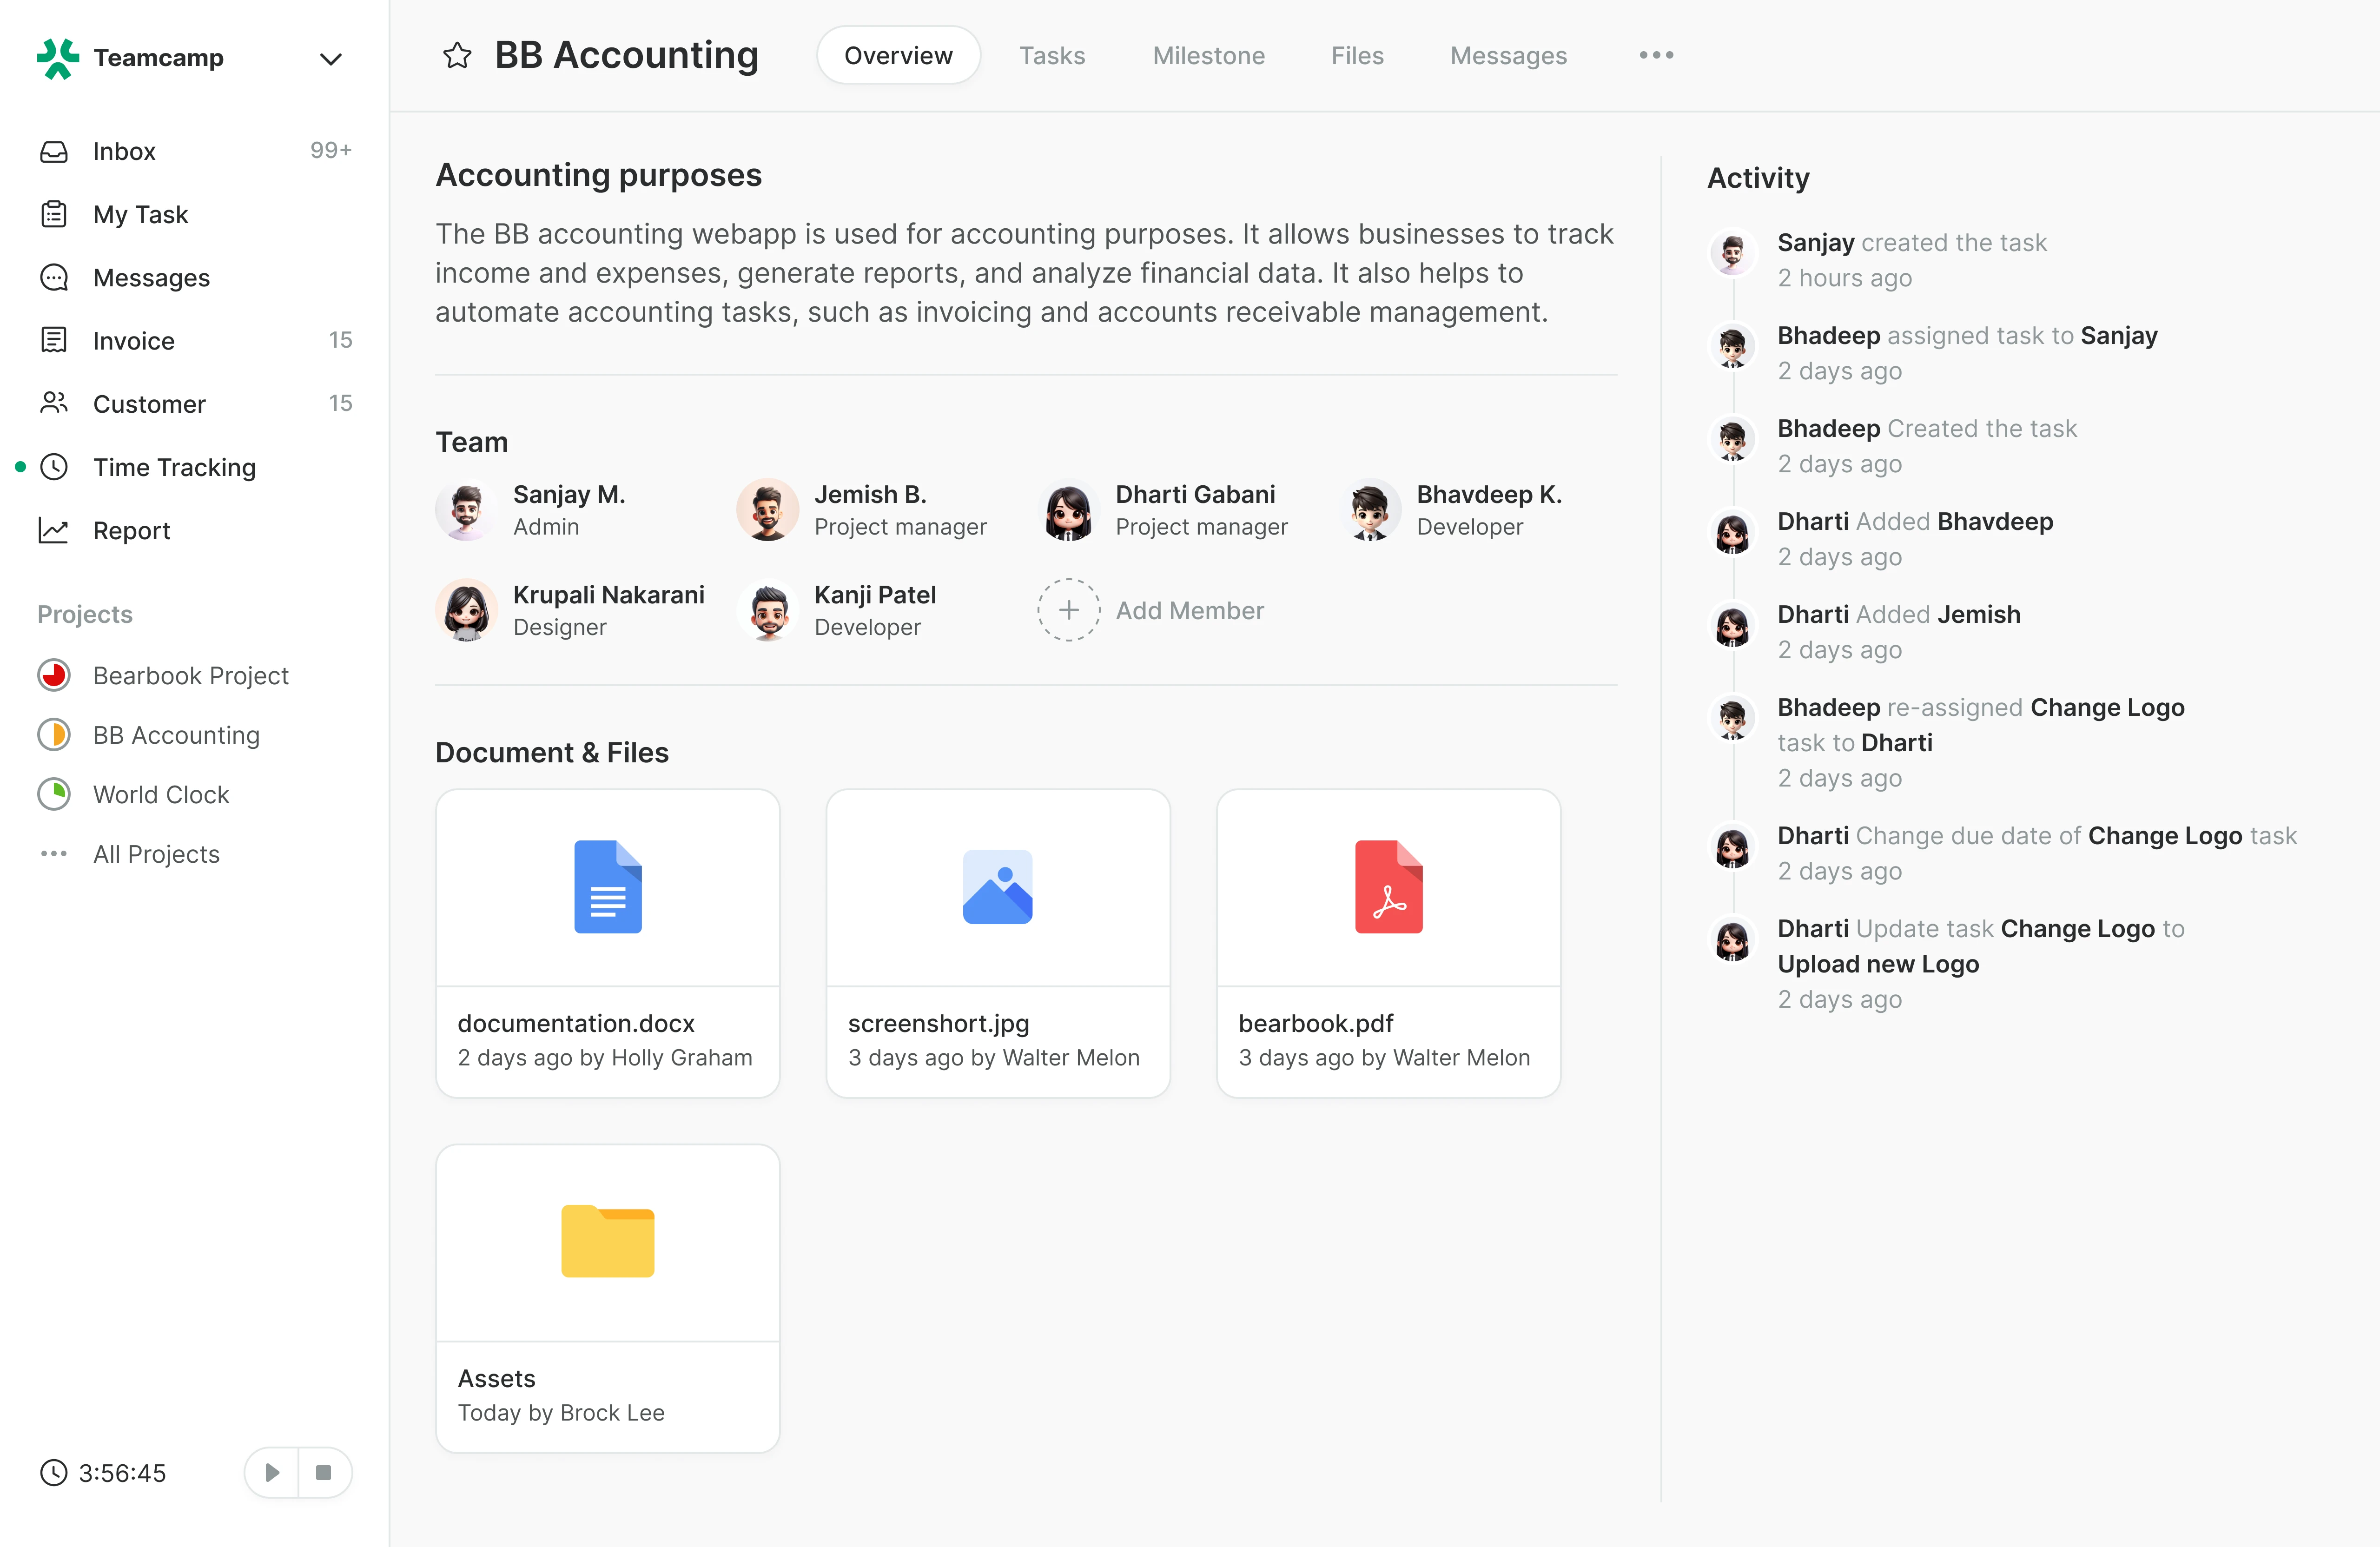Click the Invoice icon in the sidebar
Viewport: 2380px width, 1547px height.
tap(54, 340)
